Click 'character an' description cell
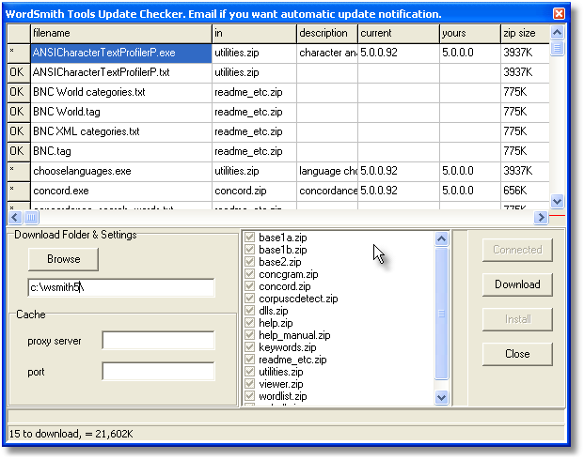Screen dimensions: 584x460 coord(327,53)
